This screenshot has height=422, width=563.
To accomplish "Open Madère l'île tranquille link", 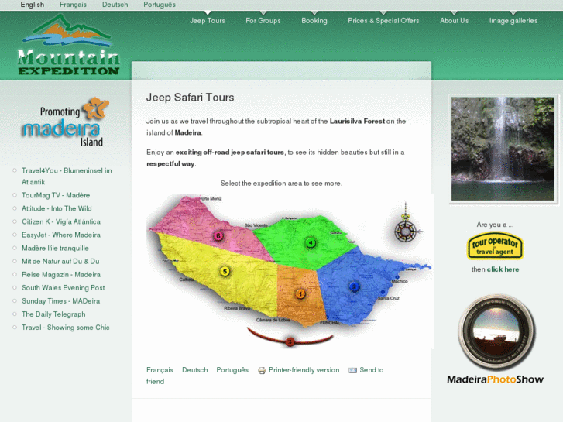I will click(55, 249).
